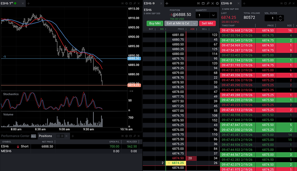The image size is (297, 171).
Task: Click the Buy Mkt button
Action: pyautogui.click(x=155, y=23)
